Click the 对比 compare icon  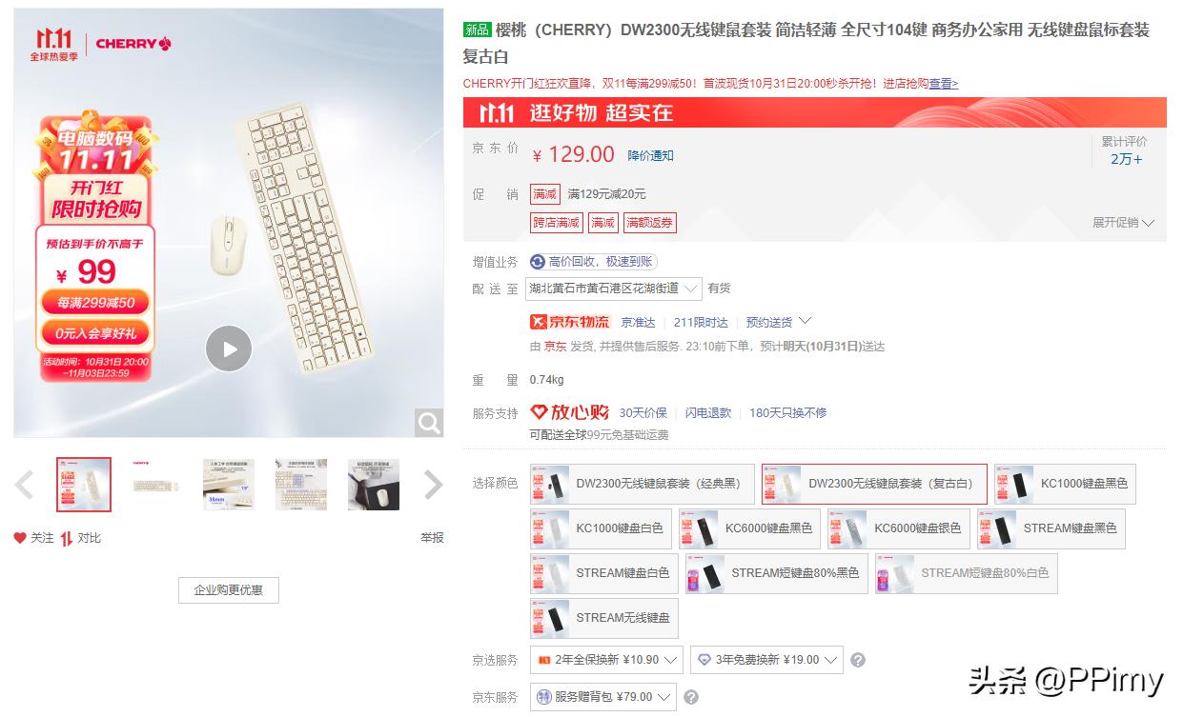[67, 538]
